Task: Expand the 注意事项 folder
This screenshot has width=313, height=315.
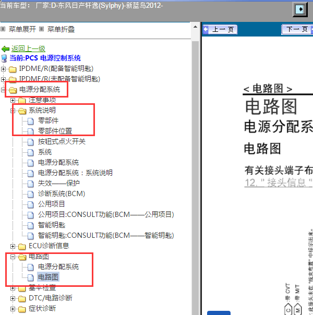Action: pos(13,100)
